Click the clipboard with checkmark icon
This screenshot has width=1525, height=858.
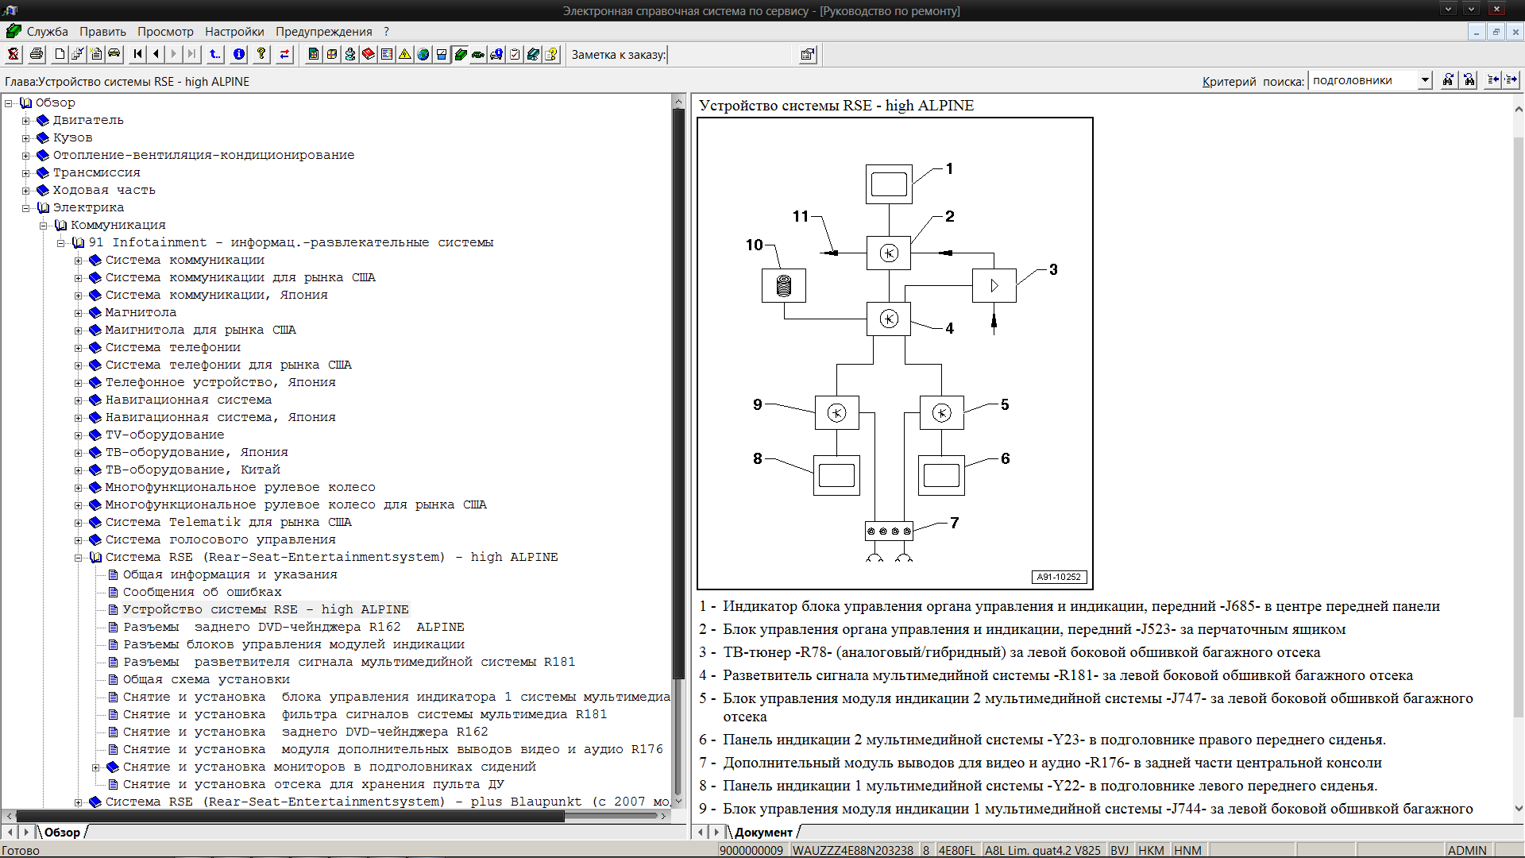[x=515, y=55]
